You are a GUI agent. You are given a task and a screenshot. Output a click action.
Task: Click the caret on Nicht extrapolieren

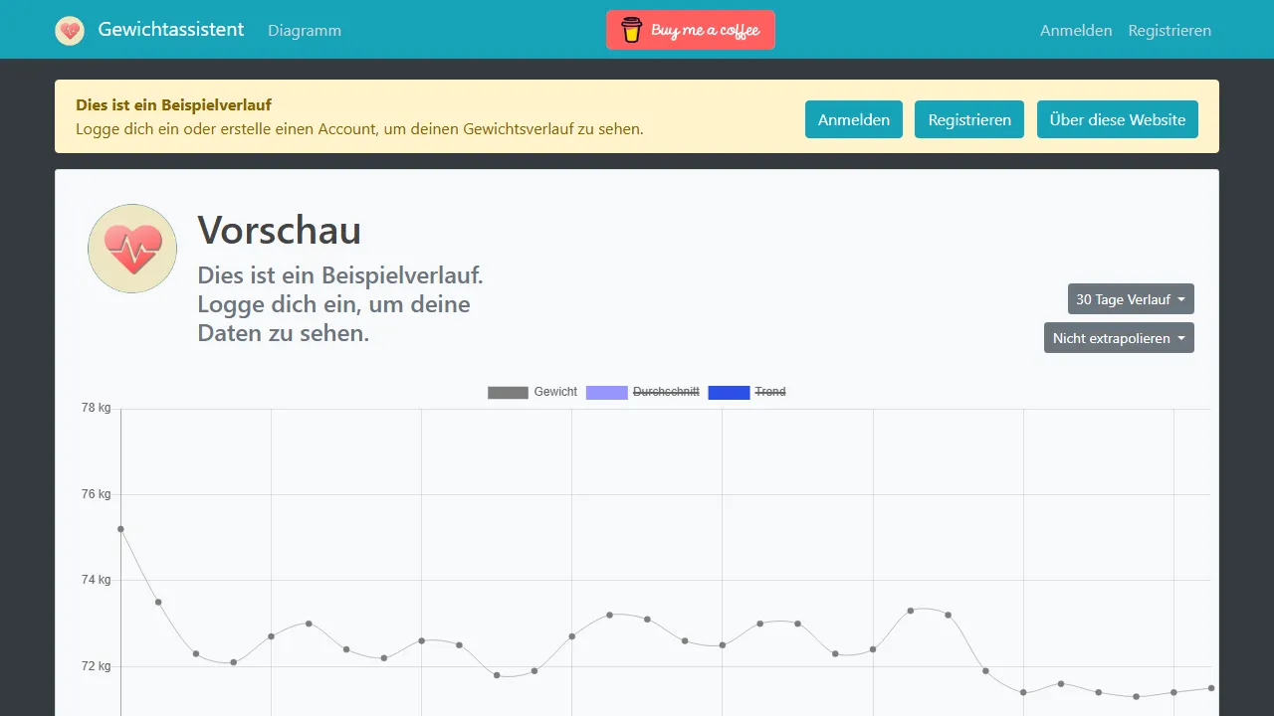1183,337
